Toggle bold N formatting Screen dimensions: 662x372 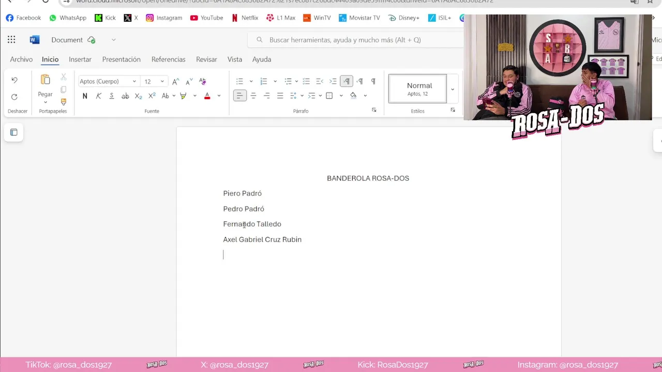(x=85, y=96)
